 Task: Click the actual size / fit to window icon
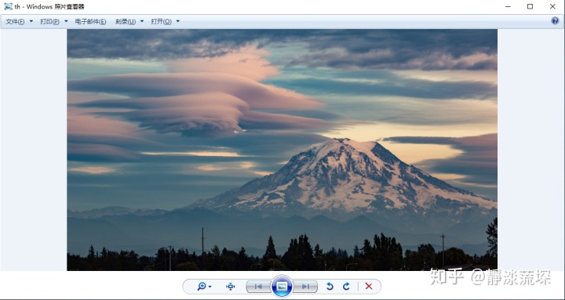(x=230, y=287)
